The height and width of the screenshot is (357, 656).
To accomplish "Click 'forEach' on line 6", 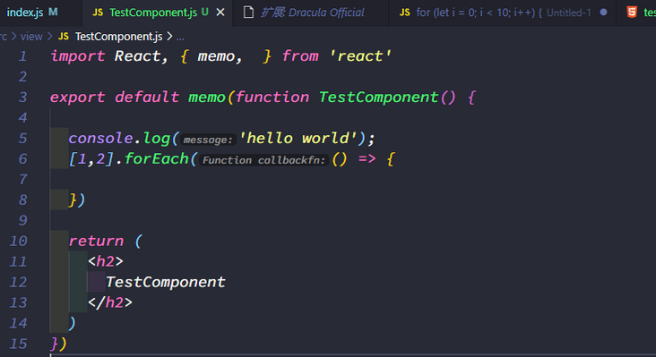I will 157,158.
